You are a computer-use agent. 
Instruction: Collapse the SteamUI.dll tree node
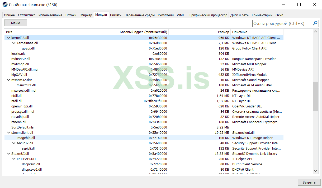click(x=8, y=154)
